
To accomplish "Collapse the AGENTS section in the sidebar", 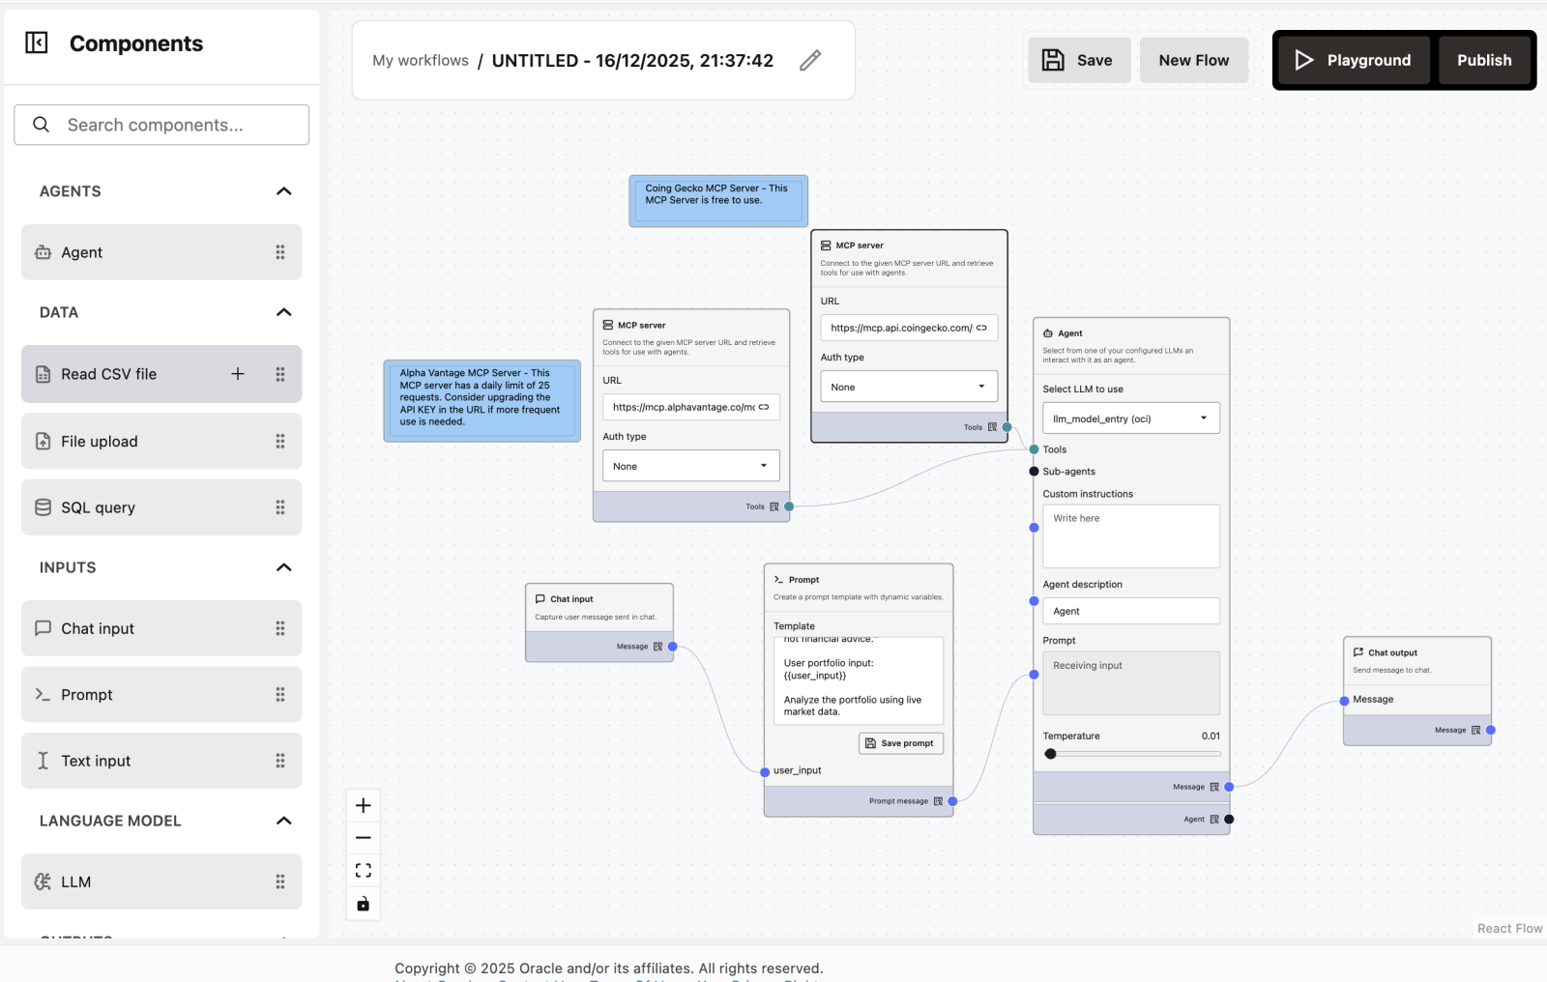I will click(283, 190).
